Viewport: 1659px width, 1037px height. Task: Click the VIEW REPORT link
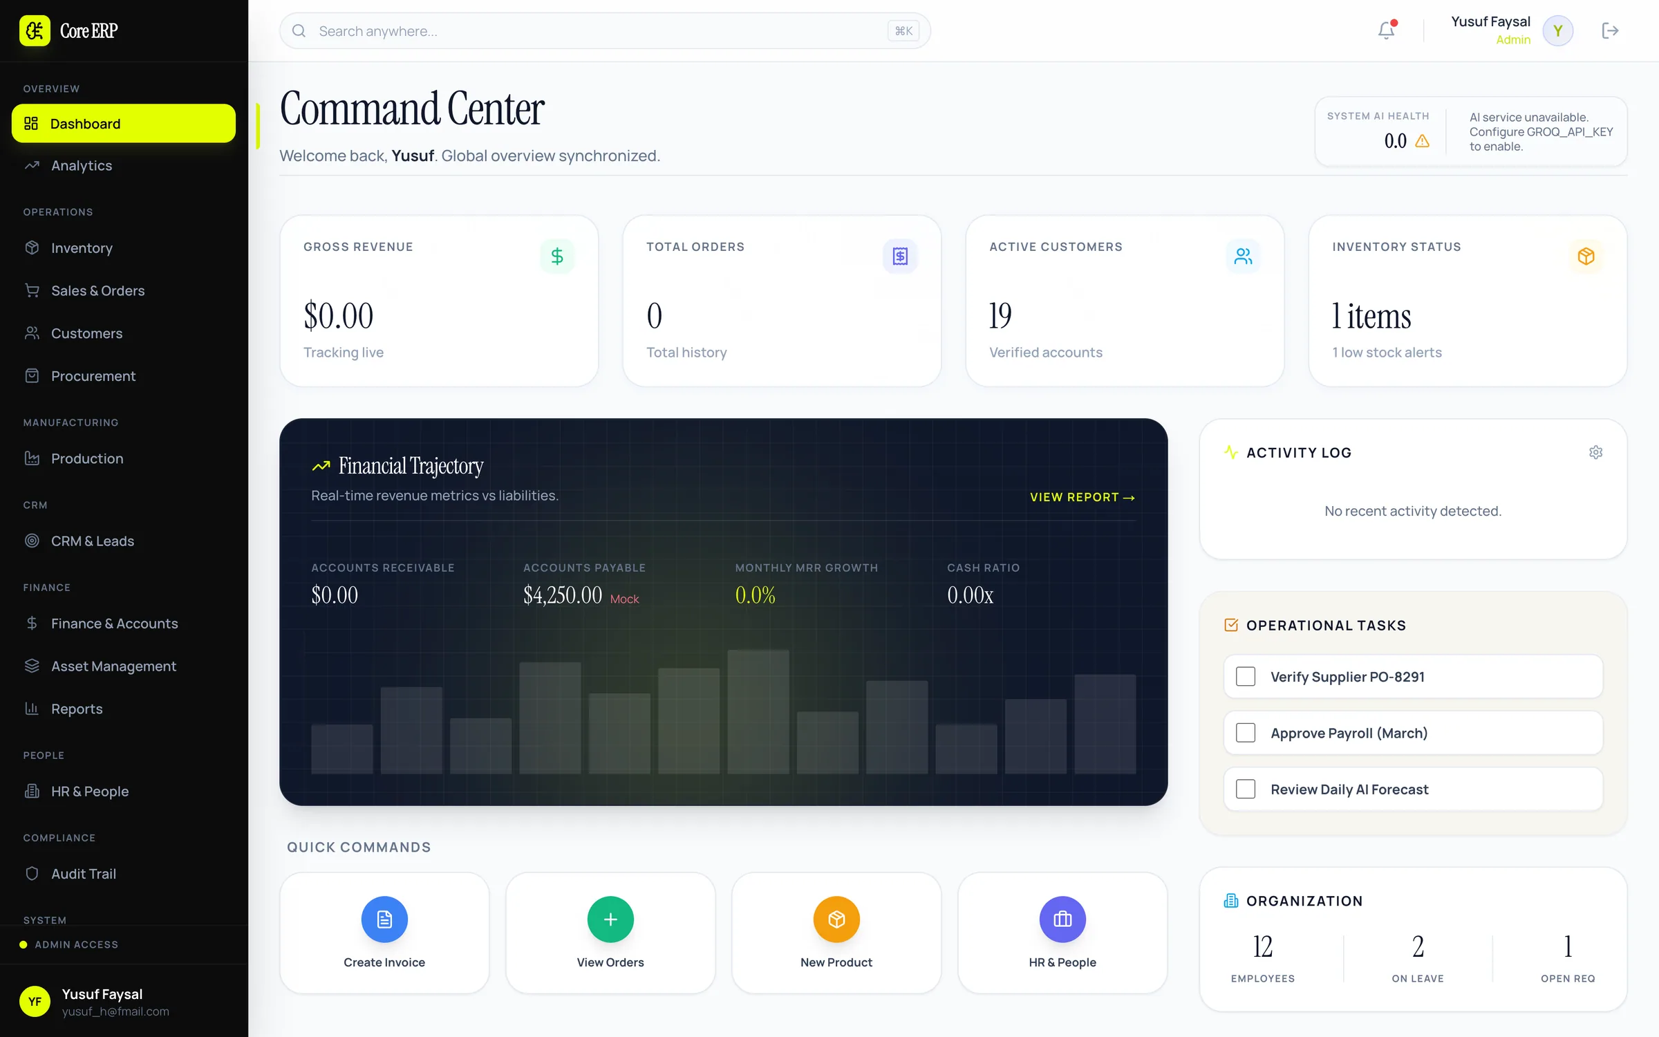click(x=1082, y=497)
